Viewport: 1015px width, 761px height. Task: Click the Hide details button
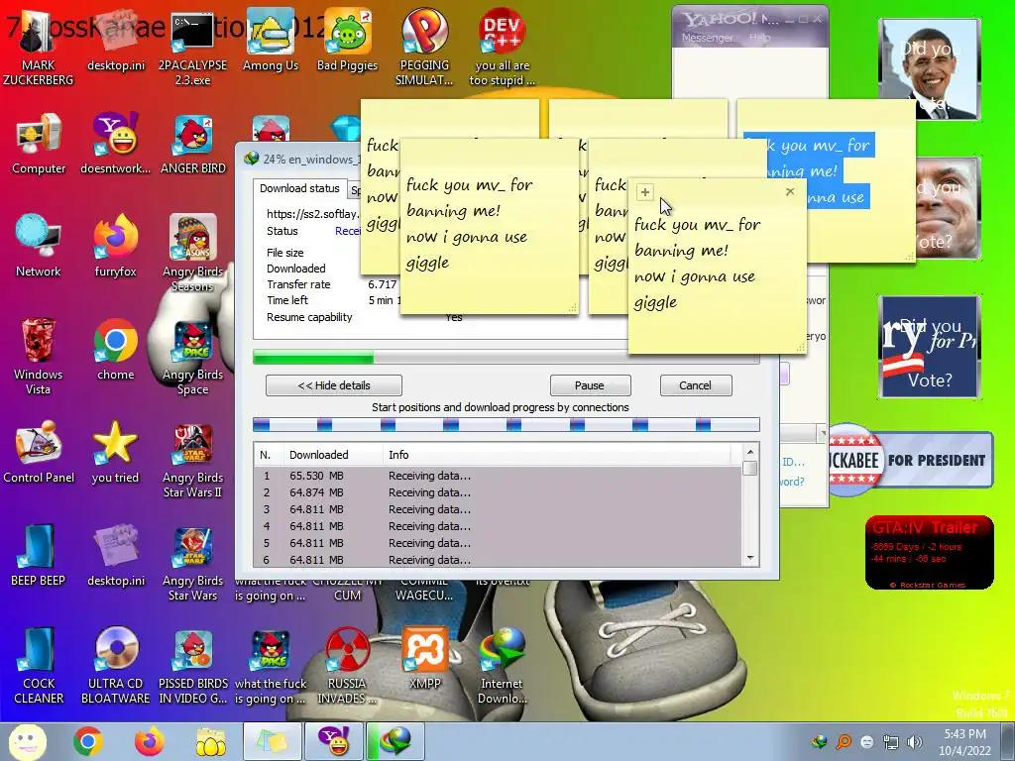coord(333,385)
